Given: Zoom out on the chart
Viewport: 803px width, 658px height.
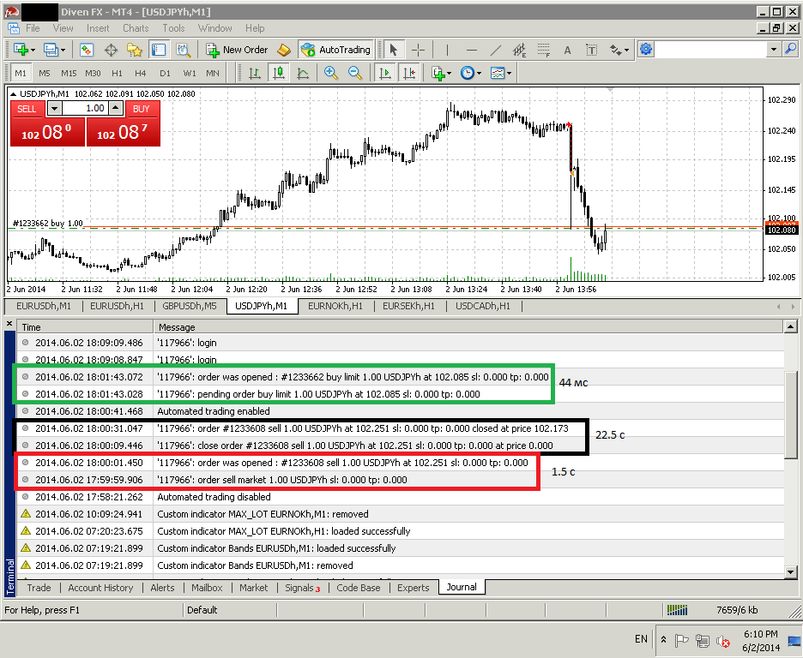Looking at the screenshot, I should tap(355, 73).
